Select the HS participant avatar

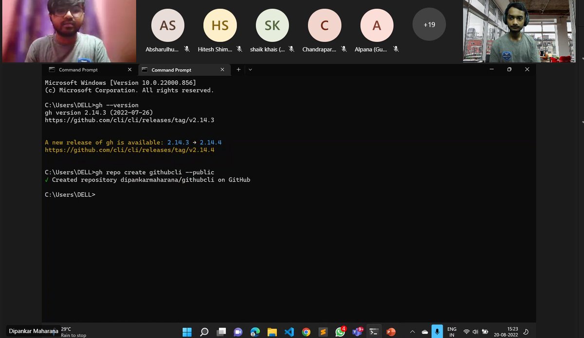pyautogui.click(x=220, y=25)
